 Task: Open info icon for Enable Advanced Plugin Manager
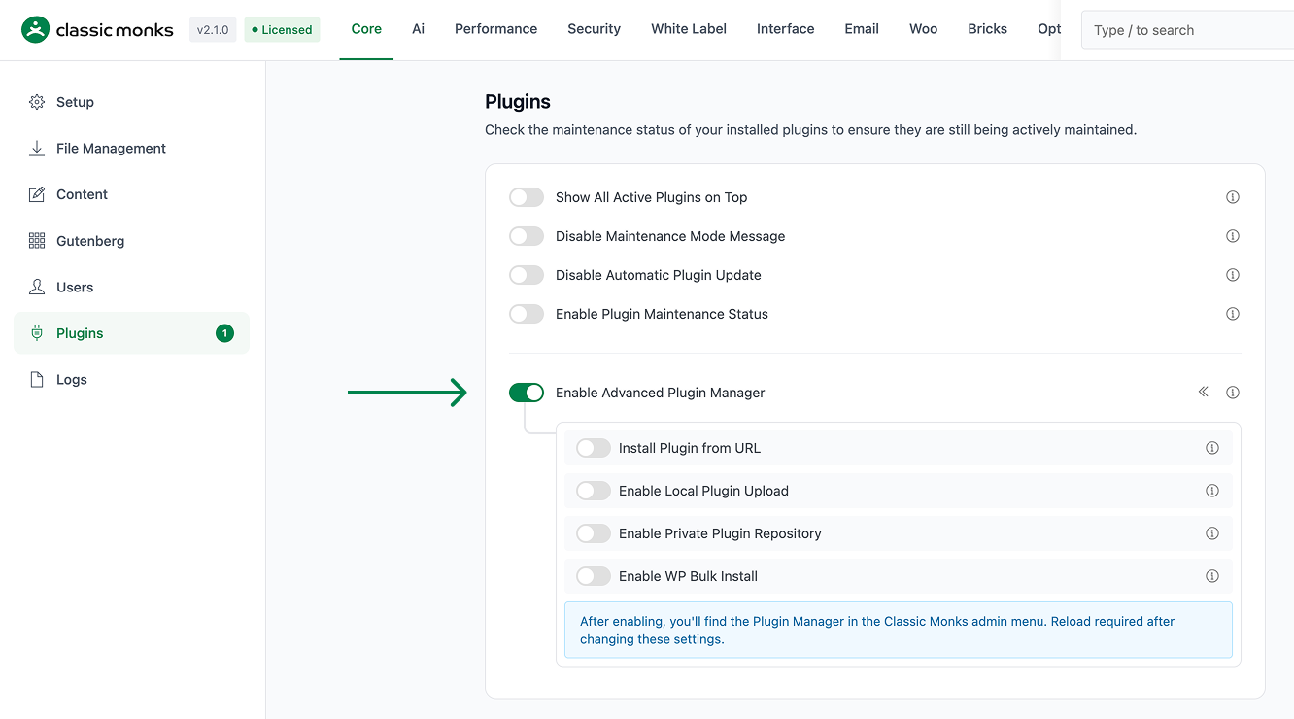(x=1233, y=393)
